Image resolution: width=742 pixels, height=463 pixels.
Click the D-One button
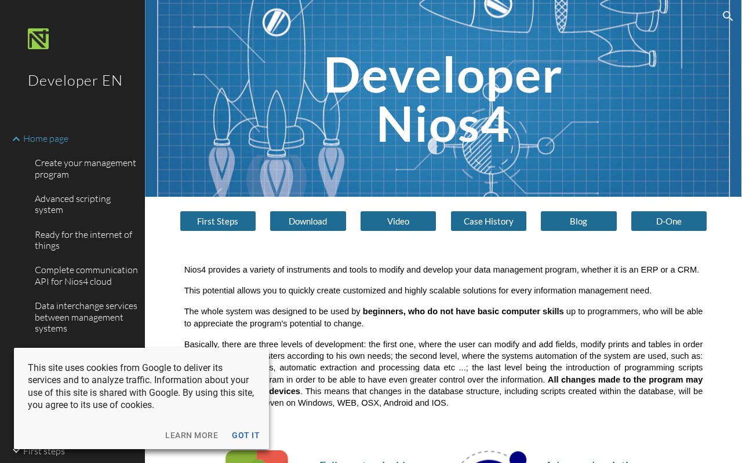click(669, 221)
